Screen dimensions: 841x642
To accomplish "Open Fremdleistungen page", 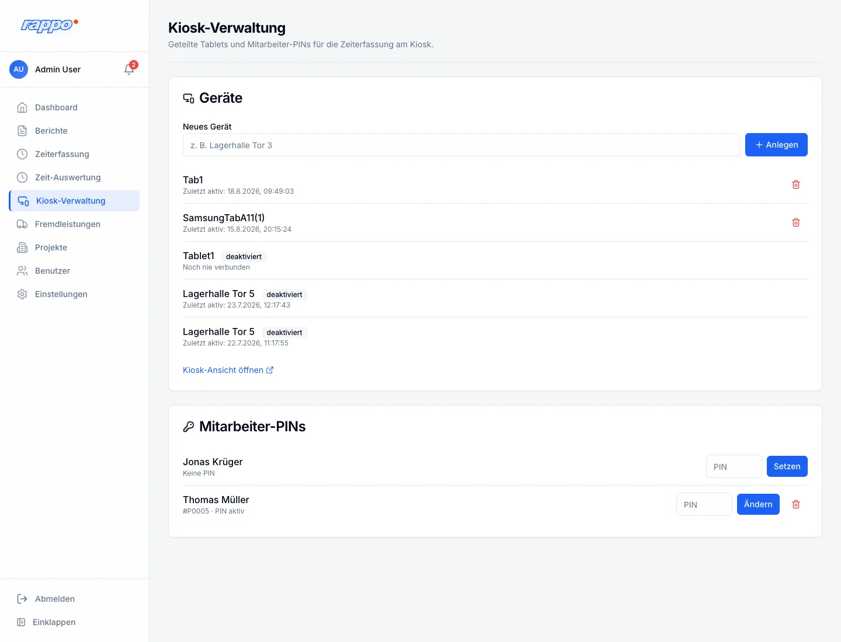I will [75, 224].
